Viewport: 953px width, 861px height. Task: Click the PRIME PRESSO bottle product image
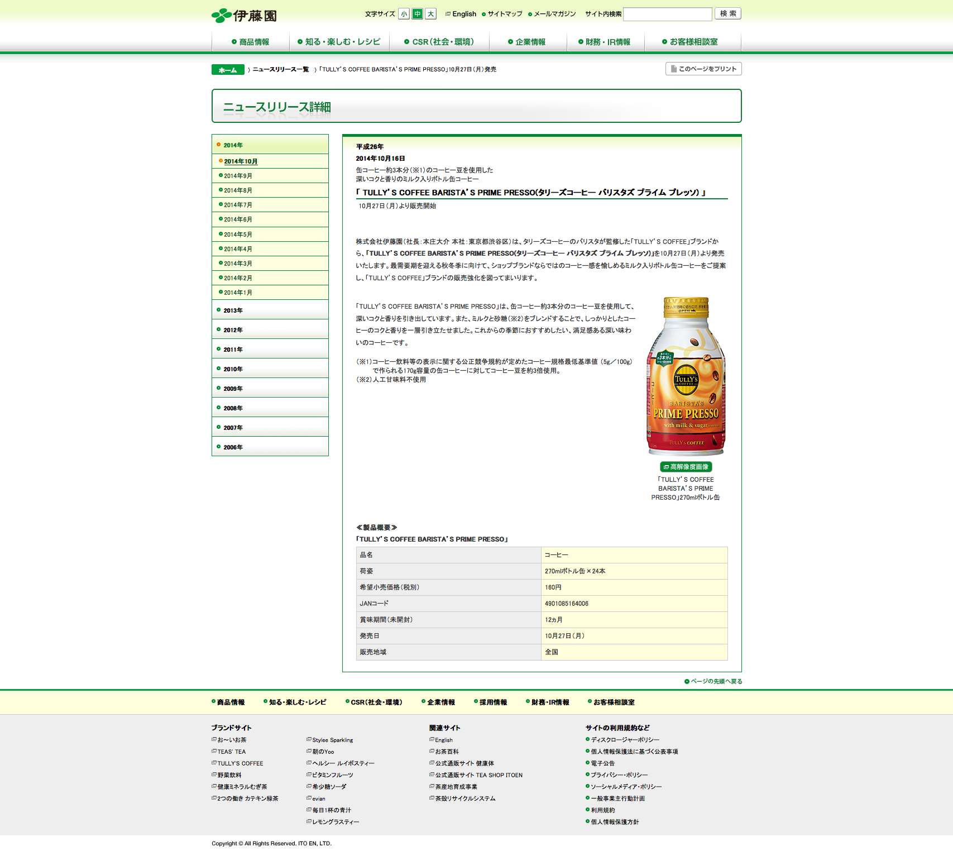(x=686, y=376)
